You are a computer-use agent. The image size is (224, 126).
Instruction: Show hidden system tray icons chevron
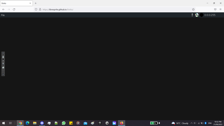tap(191, 123)
